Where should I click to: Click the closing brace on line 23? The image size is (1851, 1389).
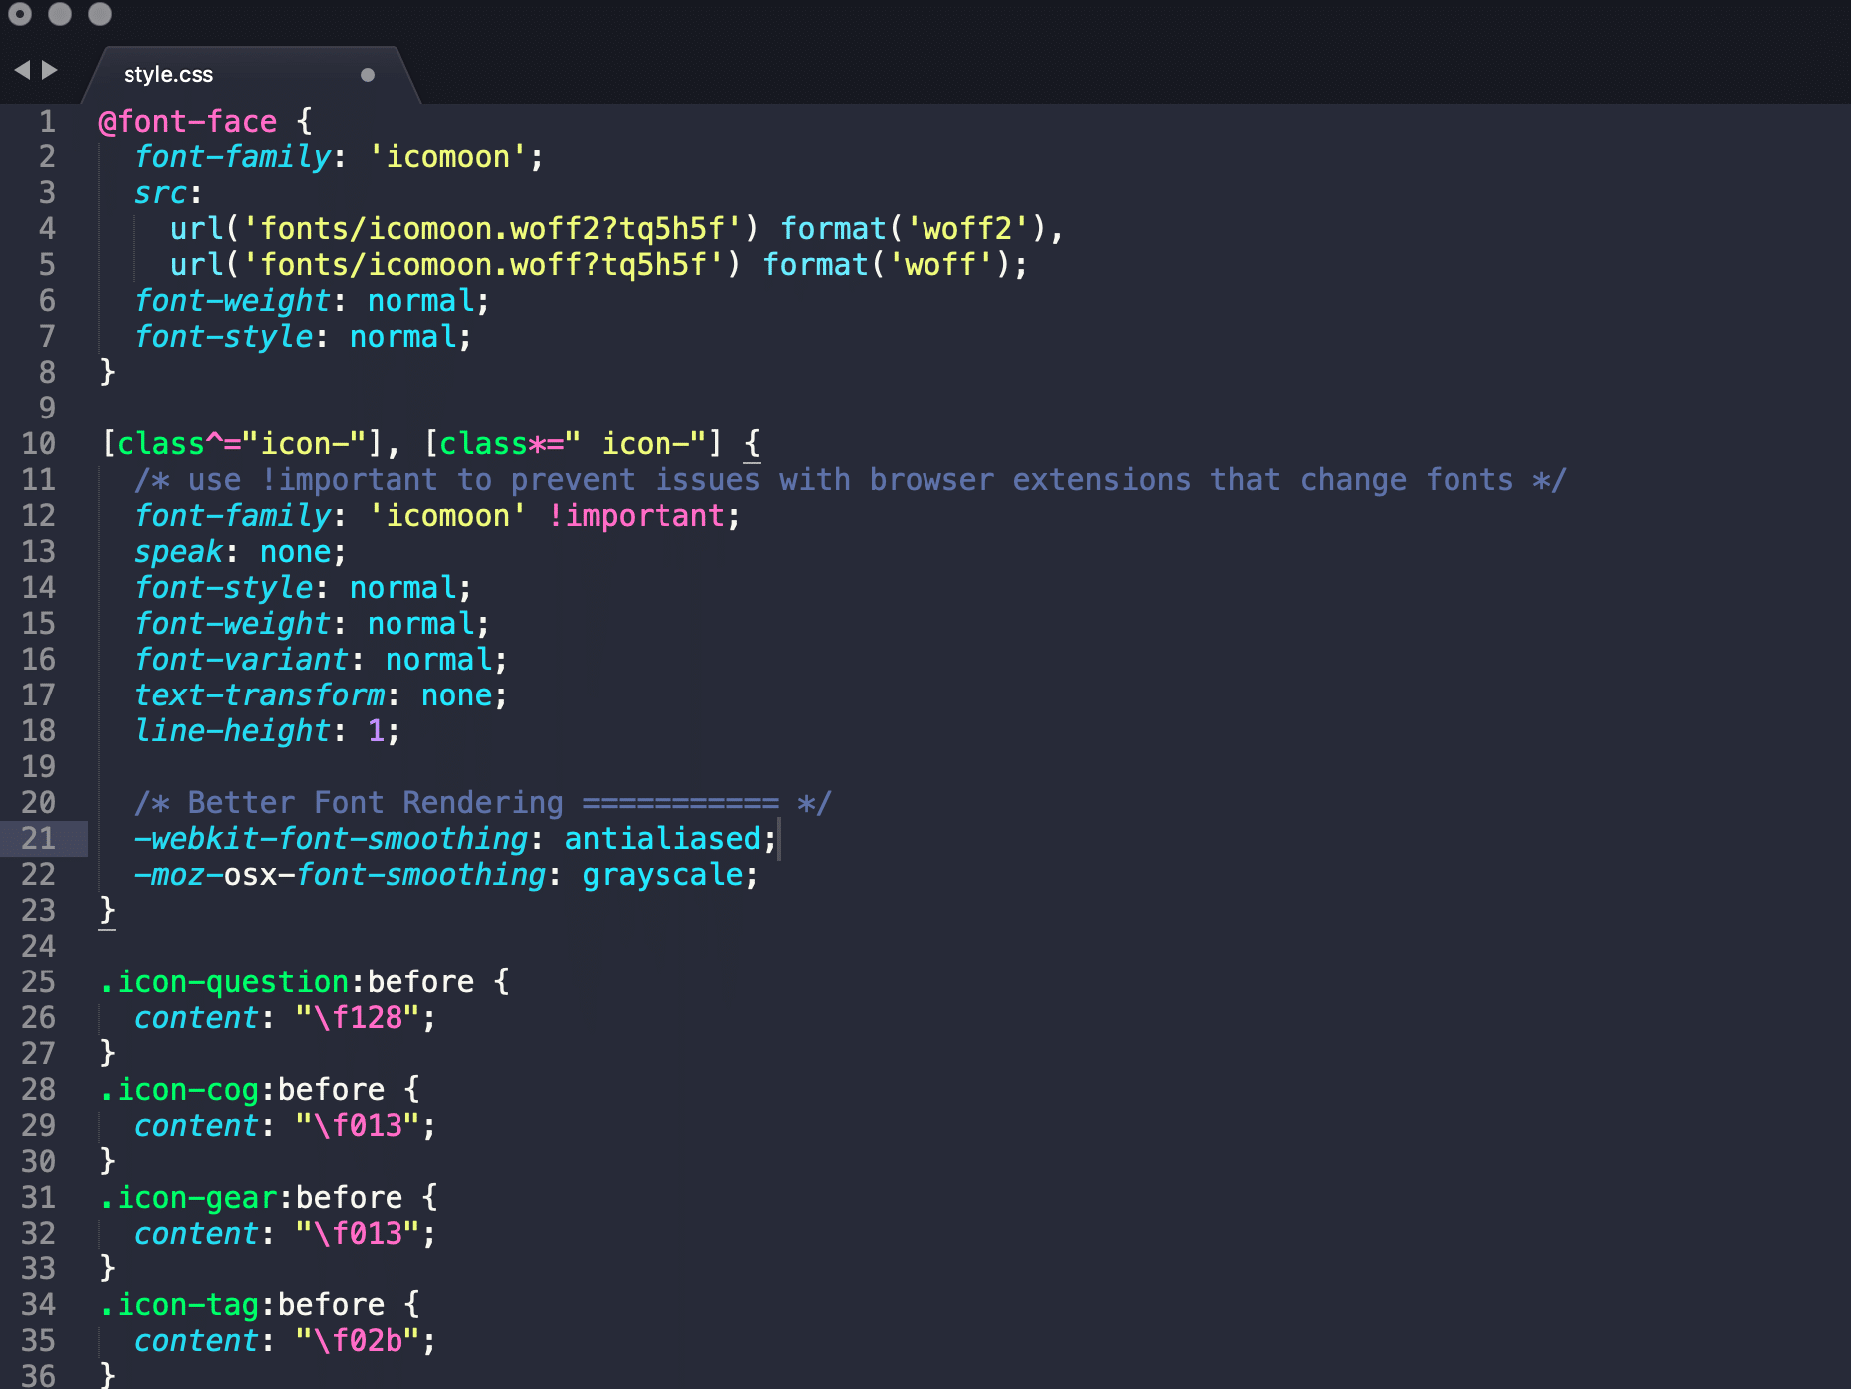[x=107, y=910]
